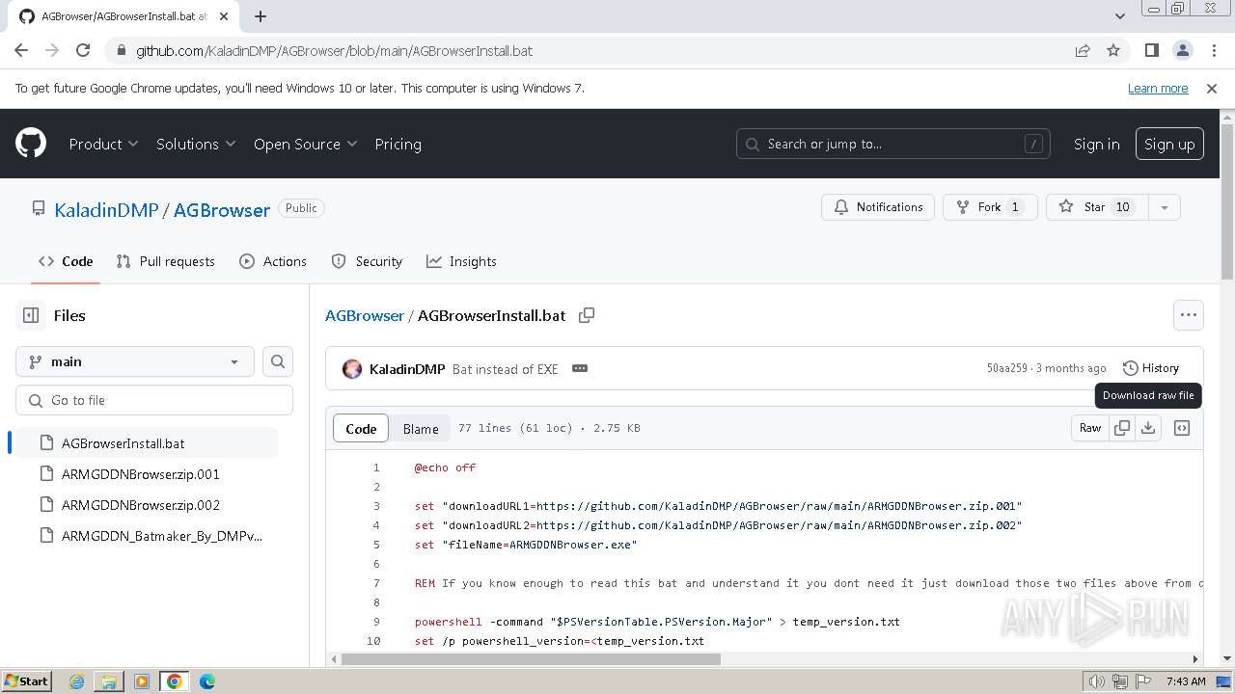Toggle Chrome side panel icon
Image resolution: width=1235 pixels, height=694 pixels.
pos(1152,50)
